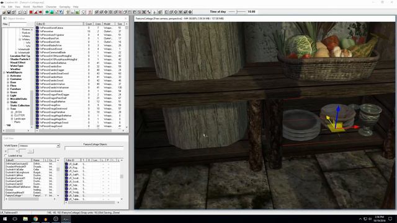Enable the Loaded at top checkbox
Viewport: 397px width, 223px height.
(x=6, y=155)
